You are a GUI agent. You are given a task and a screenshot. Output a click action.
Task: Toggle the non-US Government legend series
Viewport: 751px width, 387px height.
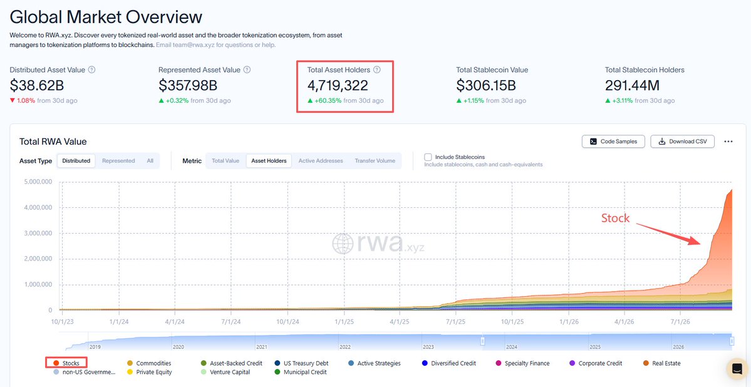coord(84,372)
